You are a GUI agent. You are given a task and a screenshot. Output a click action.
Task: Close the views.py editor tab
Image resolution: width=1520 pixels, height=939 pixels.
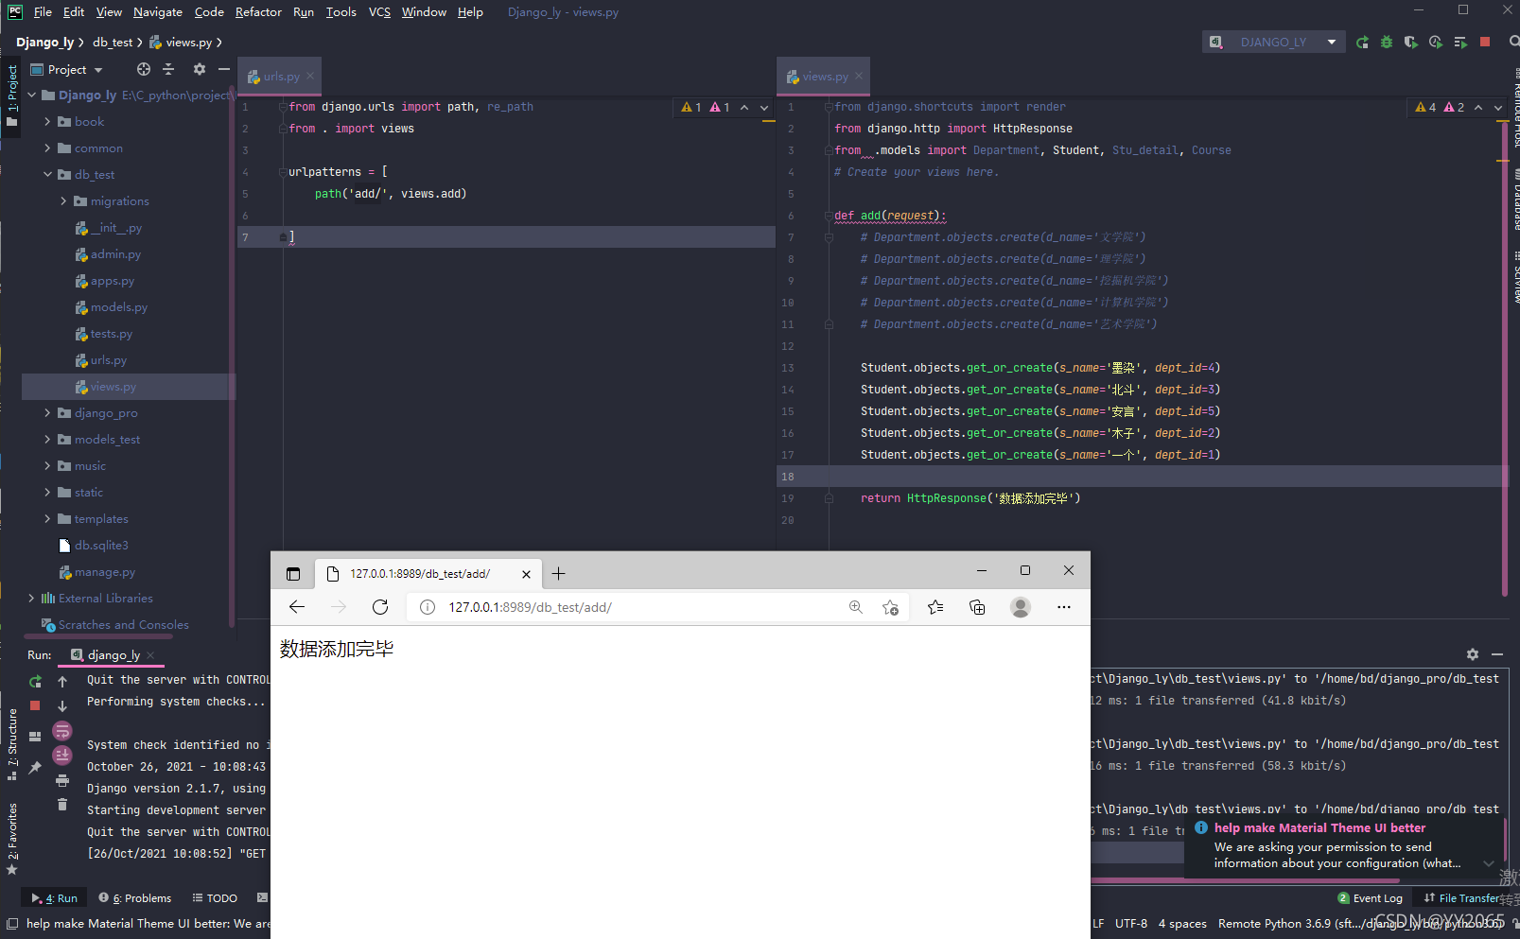[859, 77]
